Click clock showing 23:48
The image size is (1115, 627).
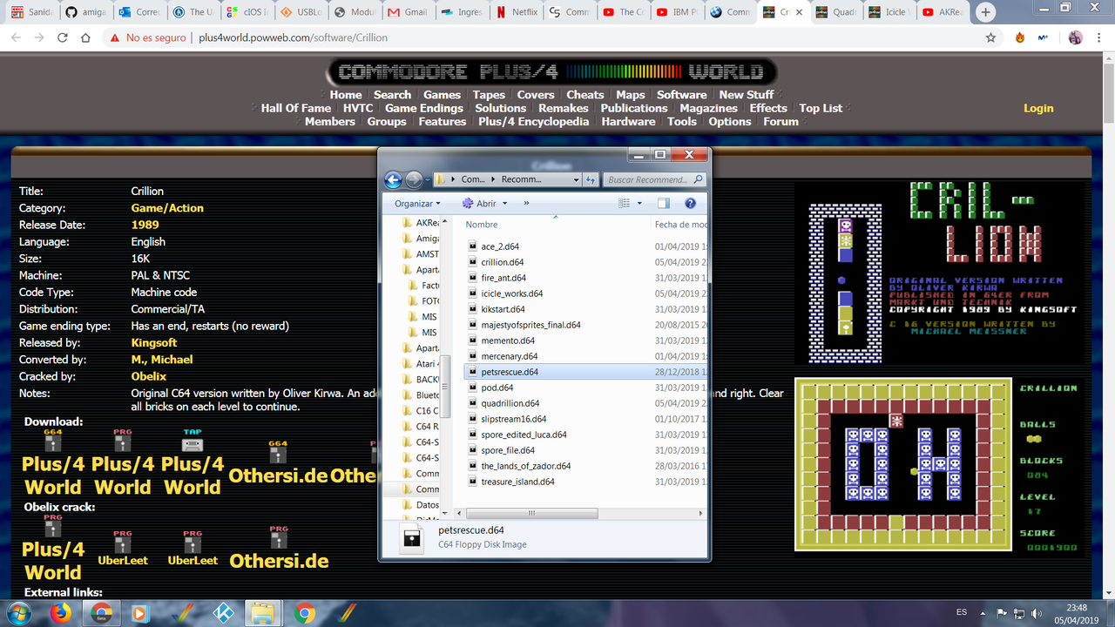point(1077,608)
